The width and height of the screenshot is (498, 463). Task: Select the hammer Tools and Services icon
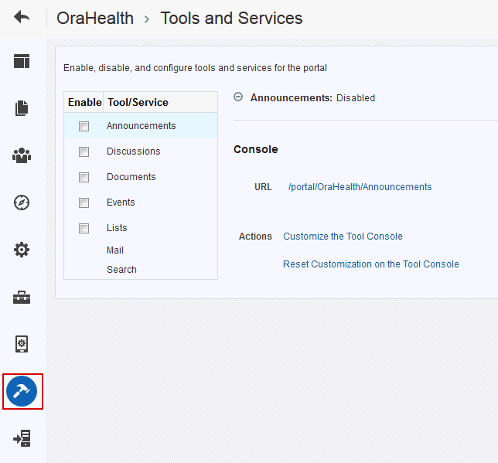coord(22,391)
